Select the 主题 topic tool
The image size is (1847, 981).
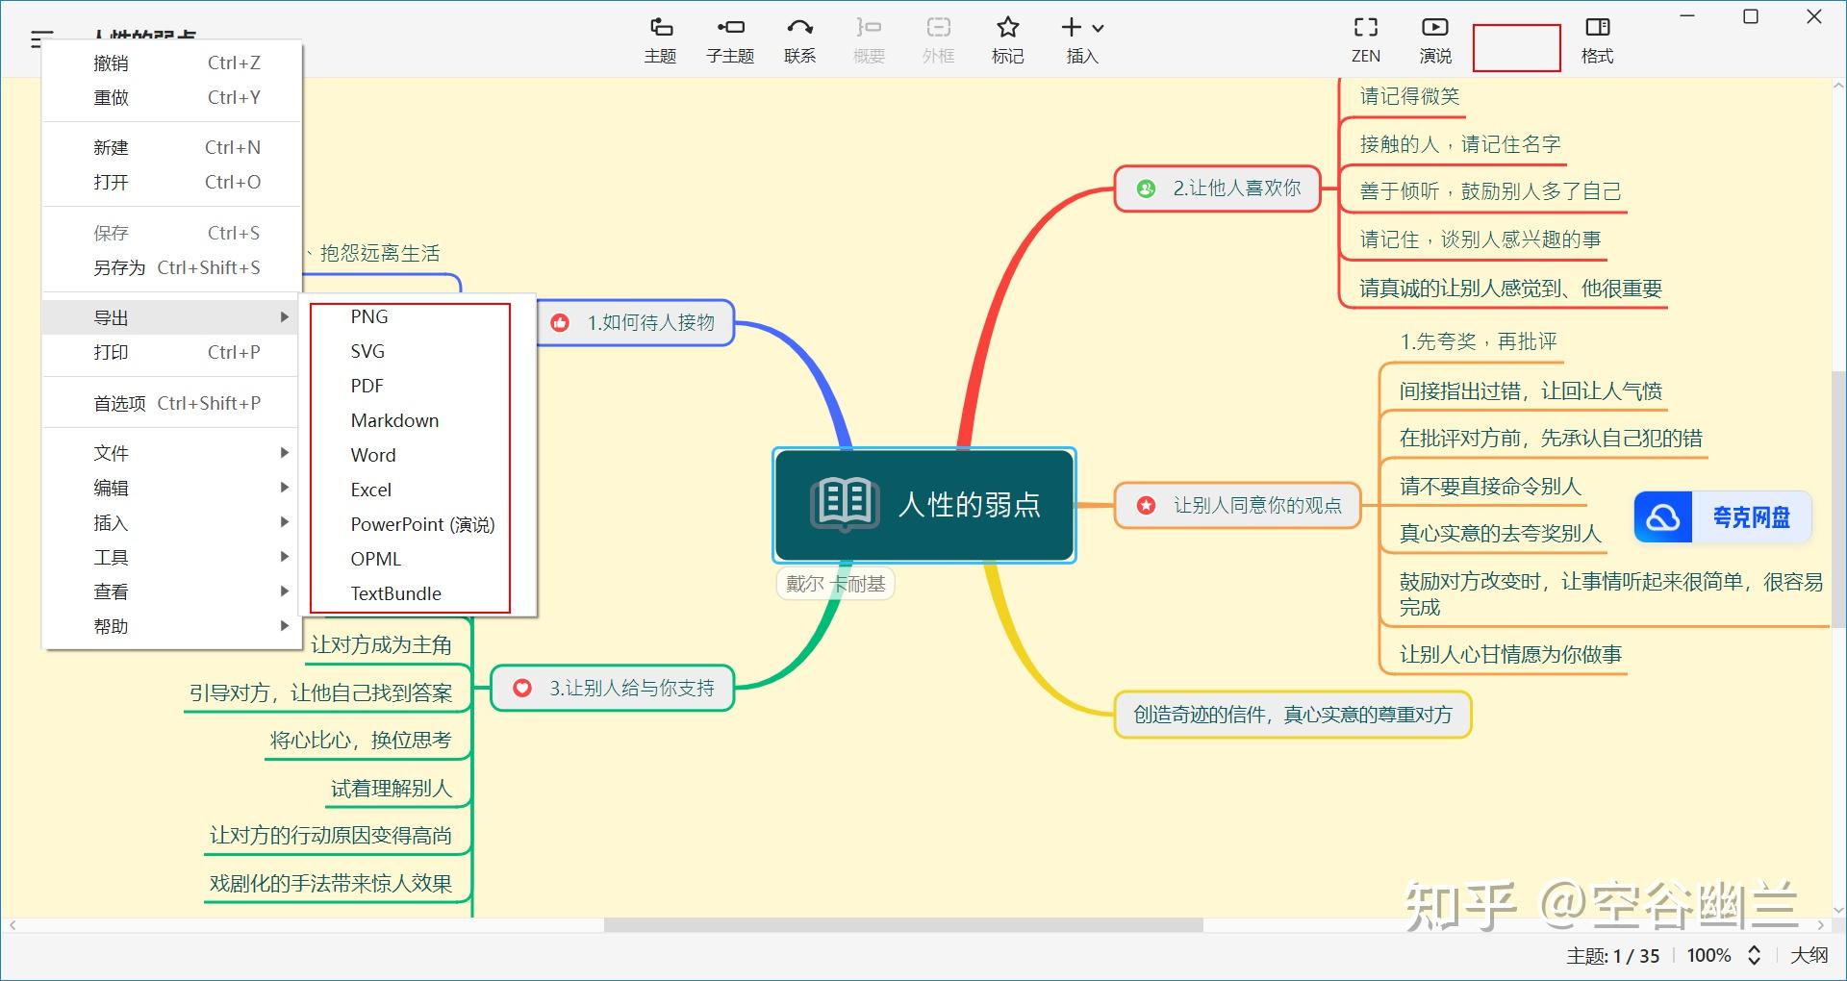coord(660,38)
